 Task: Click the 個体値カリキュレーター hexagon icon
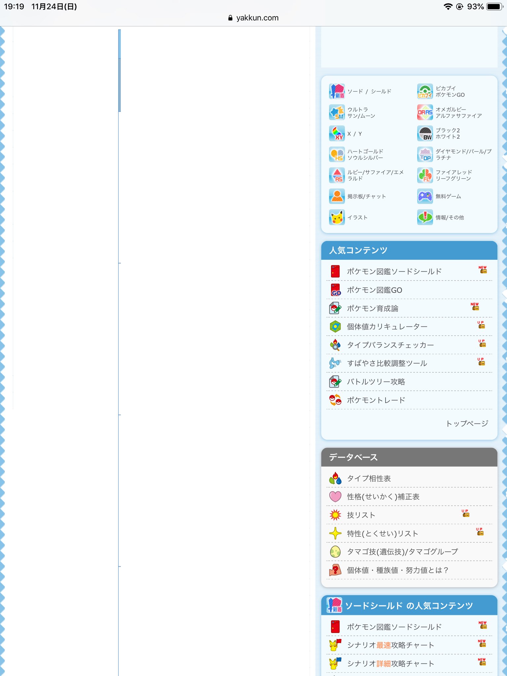click(x=335, y=326)
